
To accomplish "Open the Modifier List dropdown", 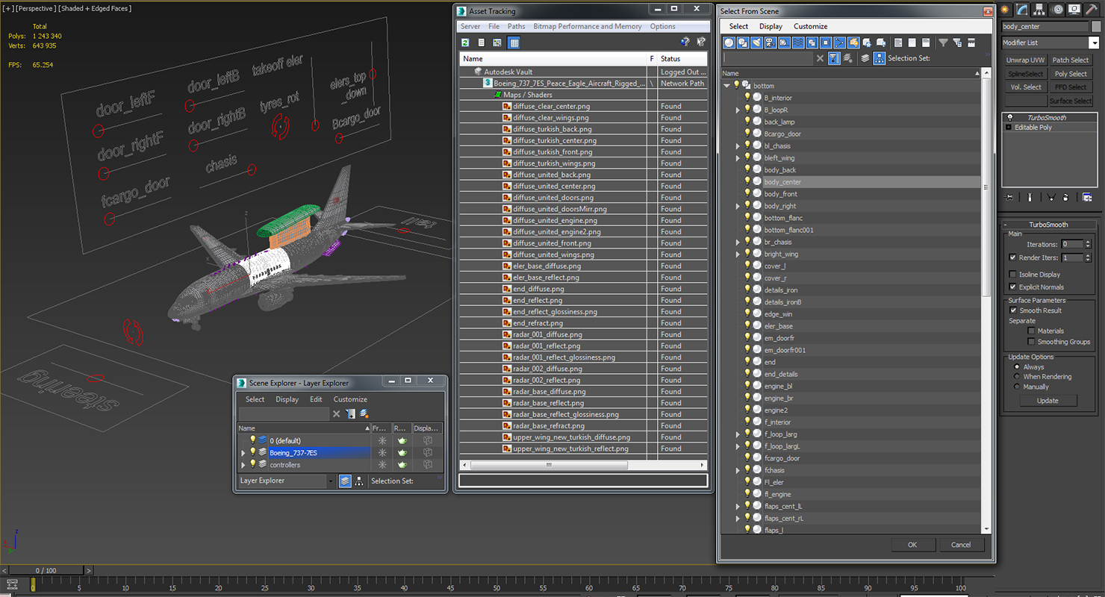I will click(1094, 43).
